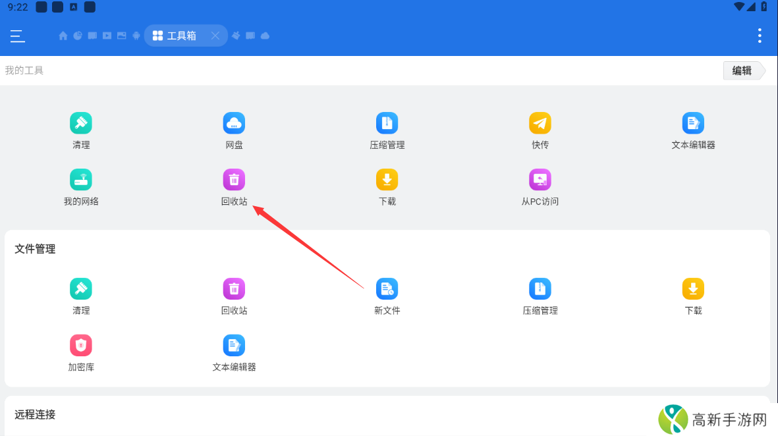Viewport: 778px width, 436px height.
Task: Open the hamburger navigation menu
Action: [x=18, y=36]
